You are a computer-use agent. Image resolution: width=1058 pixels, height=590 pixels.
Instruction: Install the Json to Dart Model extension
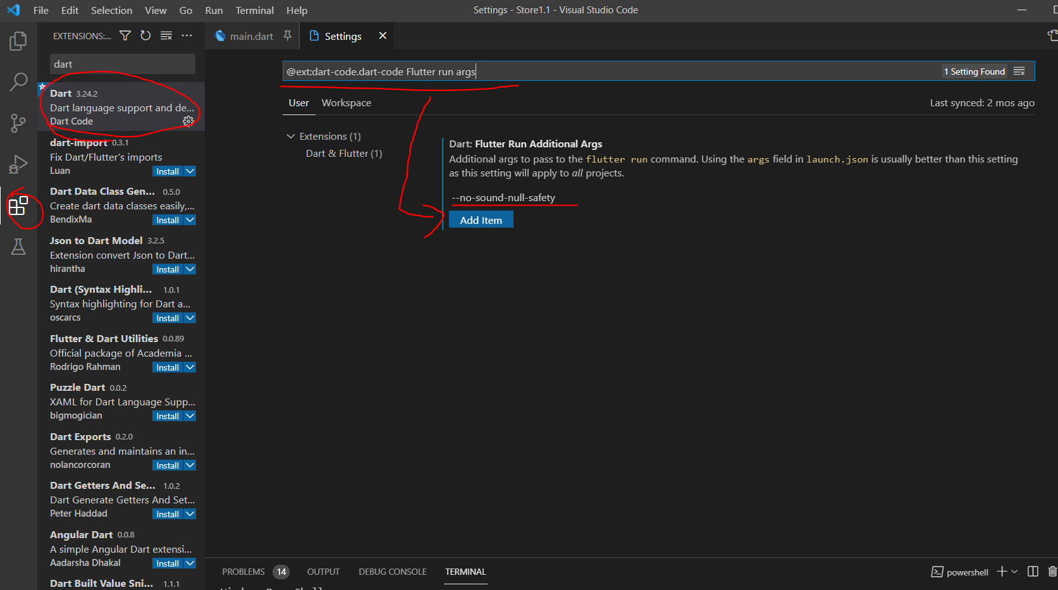click(x=168, y=269)
